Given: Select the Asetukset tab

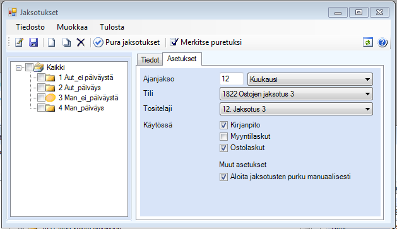Looking at the screenshot, I should point(182,59).
